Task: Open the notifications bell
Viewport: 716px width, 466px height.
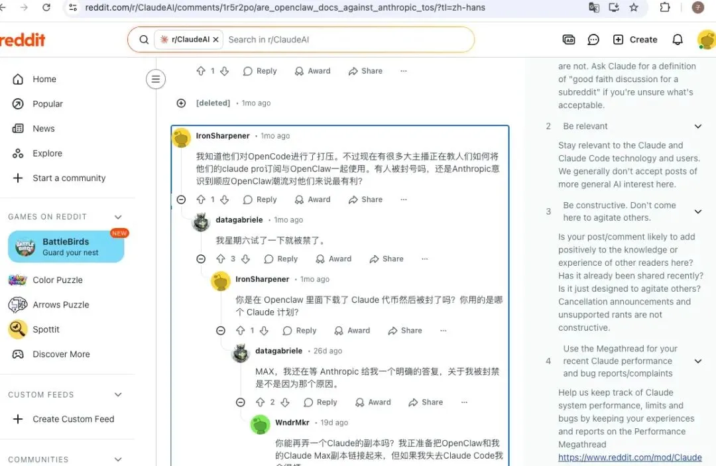Action: (x=678, y=40)
